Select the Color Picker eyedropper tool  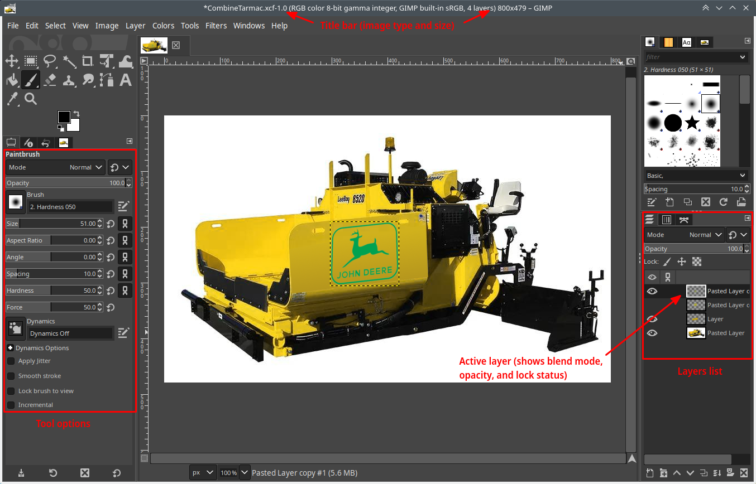click(x=12, y=99)
